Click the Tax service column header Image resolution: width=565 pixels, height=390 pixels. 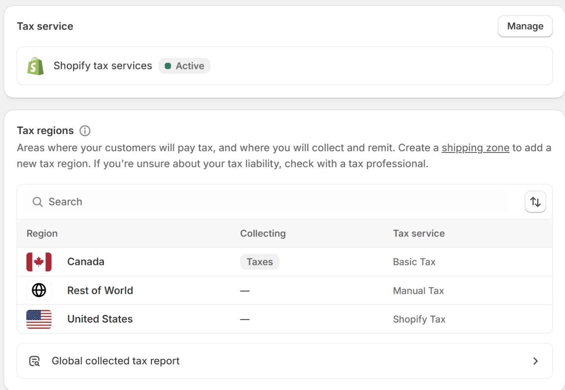coord(419,233)
